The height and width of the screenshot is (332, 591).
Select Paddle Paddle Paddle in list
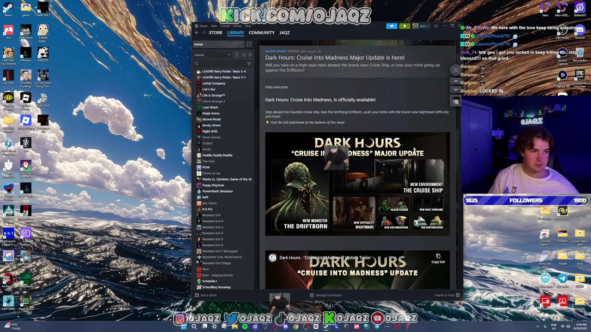click(217, 155)
